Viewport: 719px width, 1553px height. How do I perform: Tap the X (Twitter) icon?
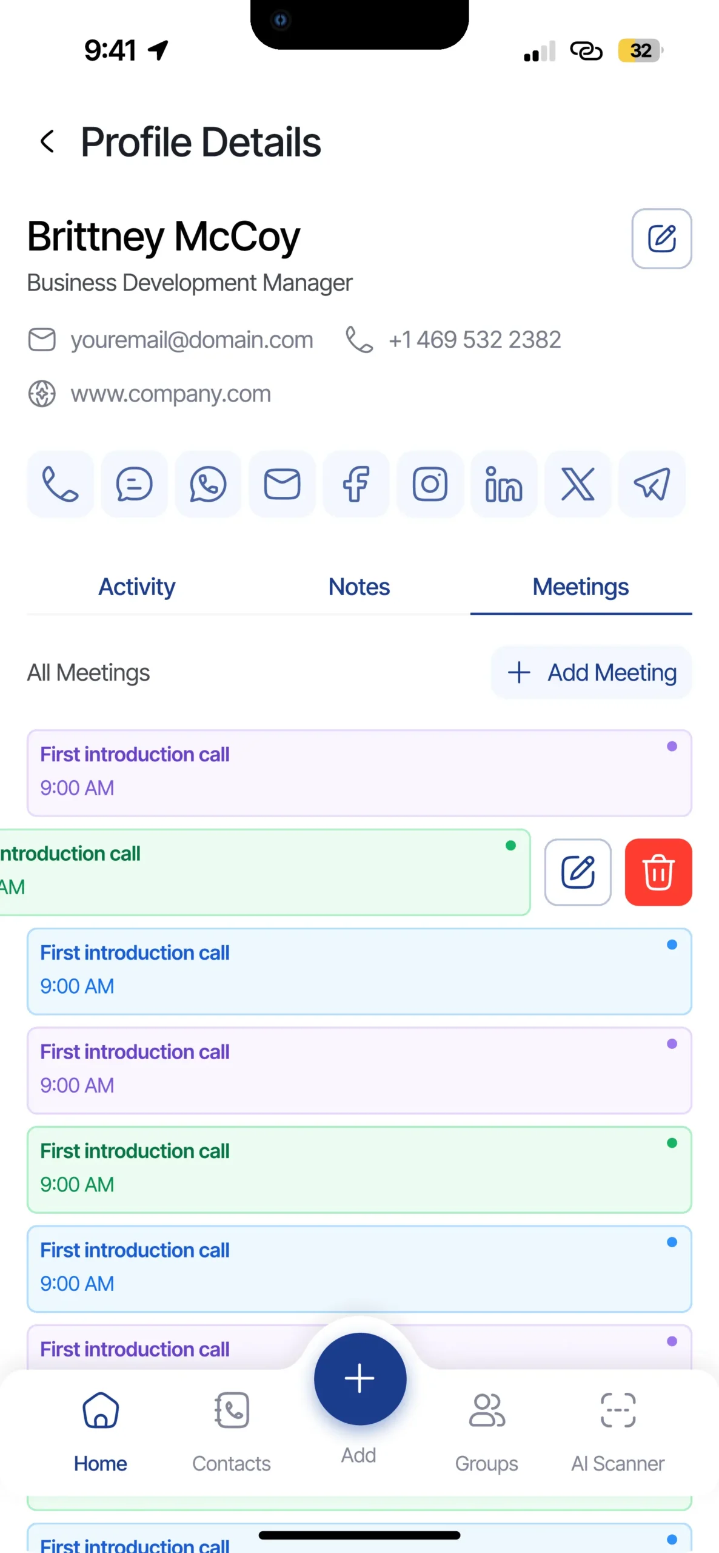578,484
